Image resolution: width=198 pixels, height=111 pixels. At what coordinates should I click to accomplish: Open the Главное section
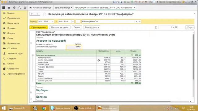pos(11,13)
